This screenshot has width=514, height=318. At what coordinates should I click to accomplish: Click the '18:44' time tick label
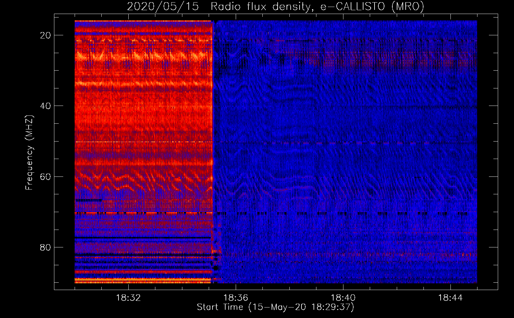(450, 298)
